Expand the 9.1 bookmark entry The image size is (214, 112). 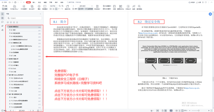tap(9, 62)
